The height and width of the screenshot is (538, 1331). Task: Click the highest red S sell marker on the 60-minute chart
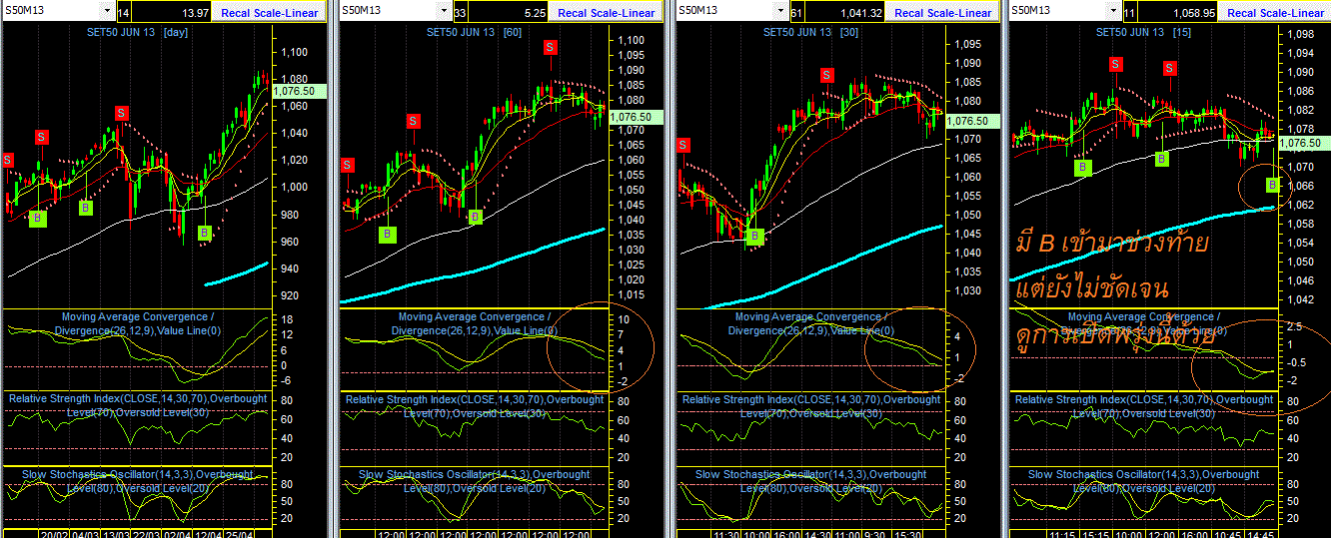tap(551, 47)
